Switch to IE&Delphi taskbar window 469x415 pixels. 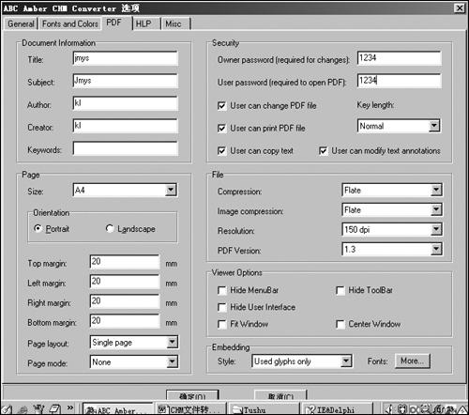coord(337,409)
